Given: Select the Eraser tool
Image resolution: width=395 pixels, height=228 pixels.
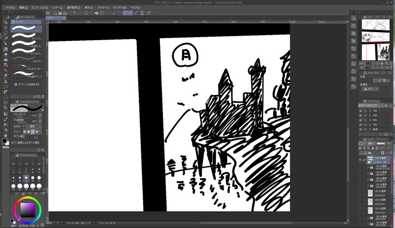Looking at the screenshot, I should click(x=5, y=54).
